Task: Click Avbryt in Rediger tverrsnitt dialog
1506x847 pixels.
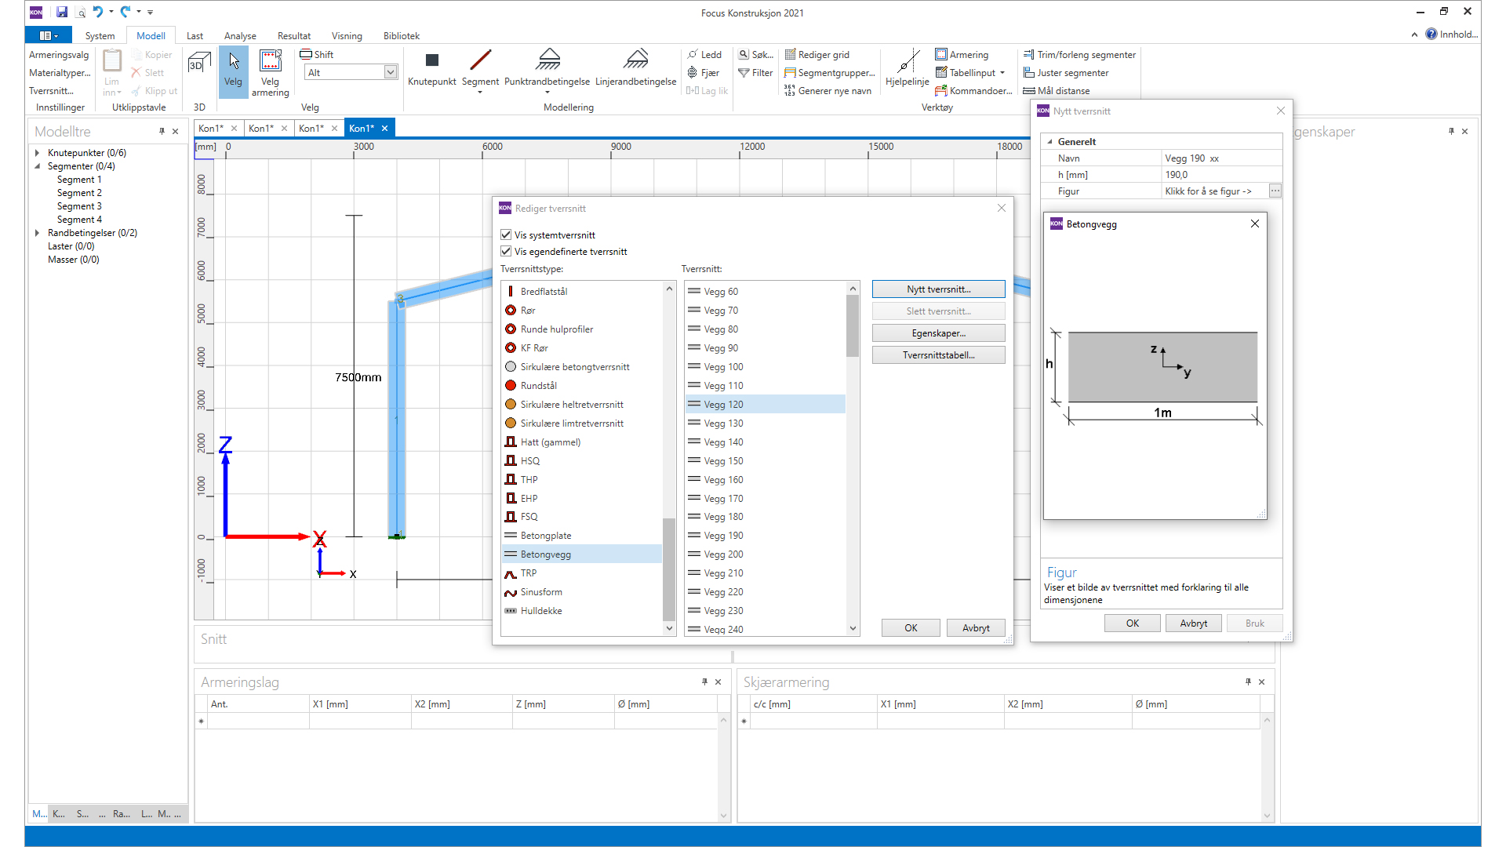Action: click(976, 627)
